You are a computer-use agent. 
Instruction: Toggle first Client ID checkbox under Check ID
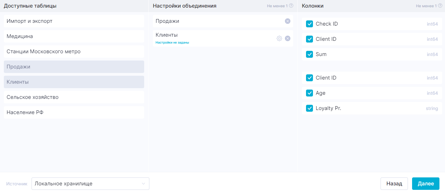coord(309,39)
